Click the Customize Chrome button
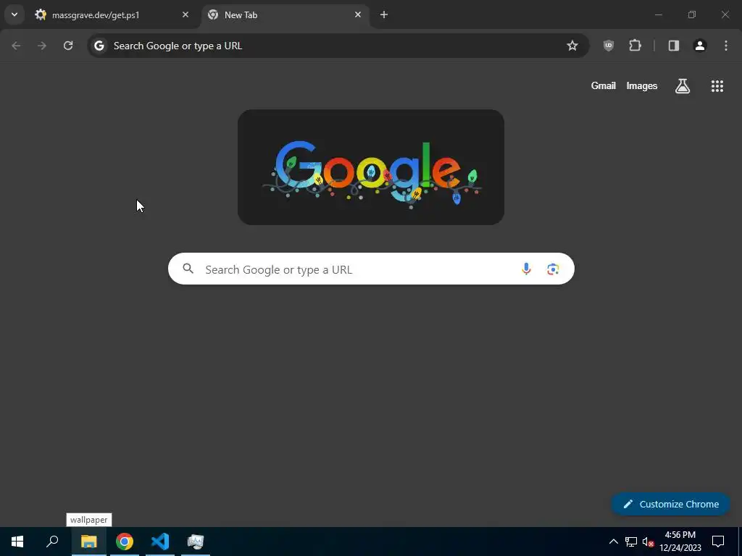742x556 pixels. [x=670, y=504]
